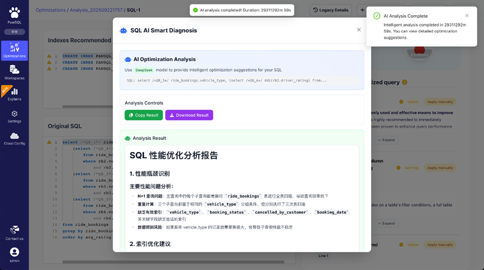Click the Download Result button
Viewport: 484px width, 270px height.
(x=189, y=115)
